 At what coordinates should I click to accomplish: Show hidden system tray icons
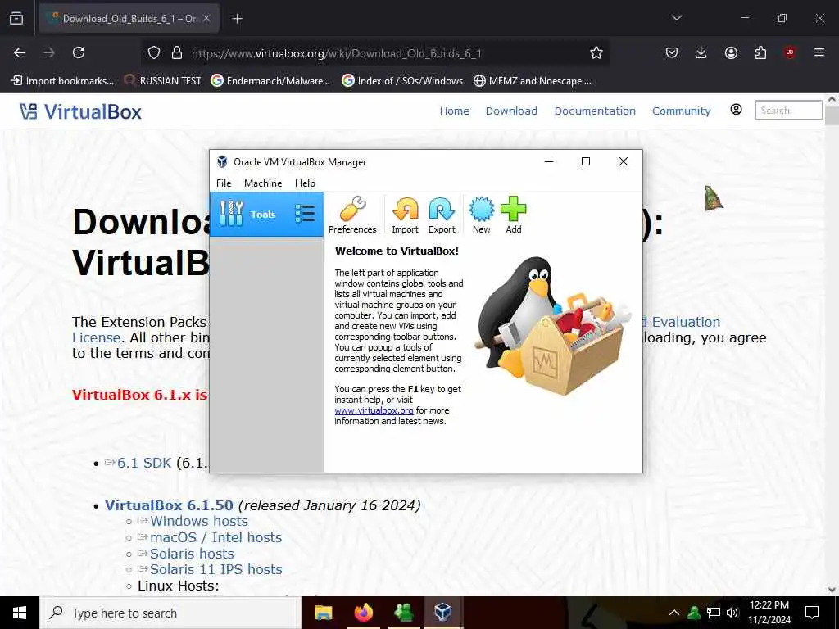[x=674, y=613]
